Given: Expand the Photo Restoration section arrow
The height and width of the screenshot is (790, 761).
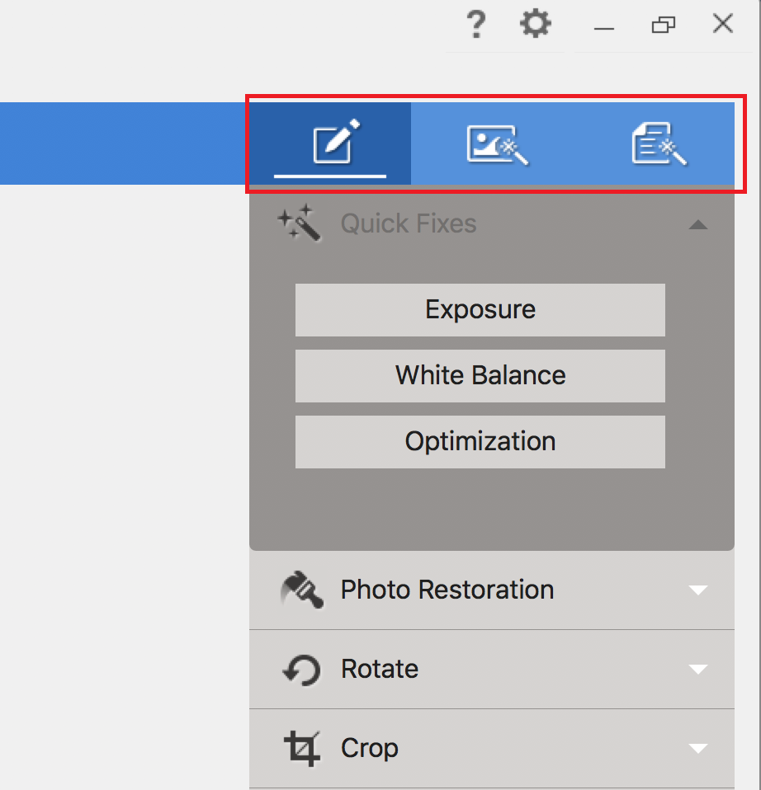Looking at the screenshot, I should pos(698,590).
